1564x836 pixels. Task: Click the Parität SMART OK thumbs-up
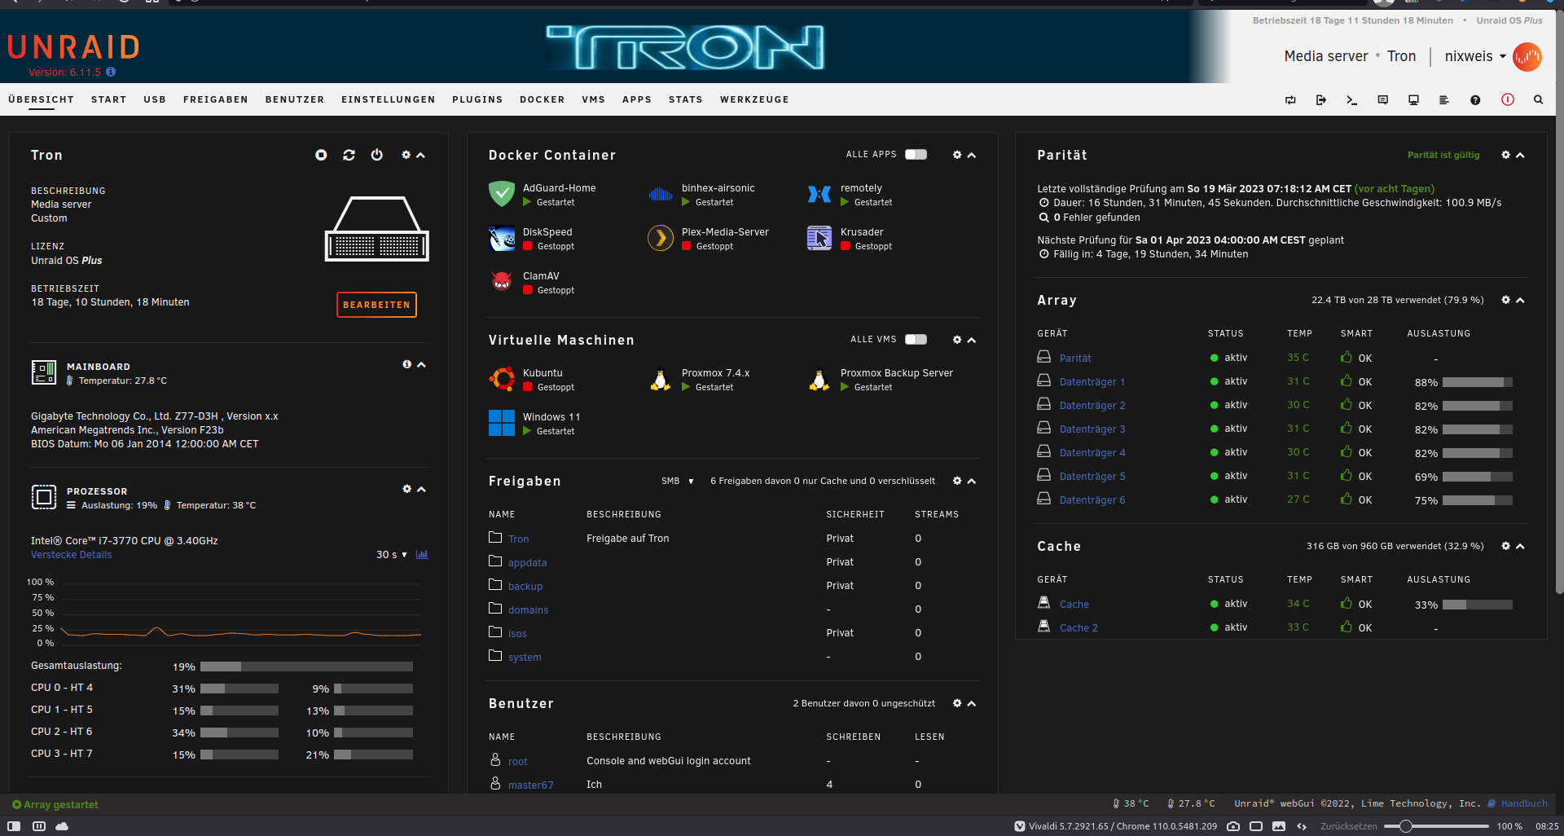click(1346, 357)
